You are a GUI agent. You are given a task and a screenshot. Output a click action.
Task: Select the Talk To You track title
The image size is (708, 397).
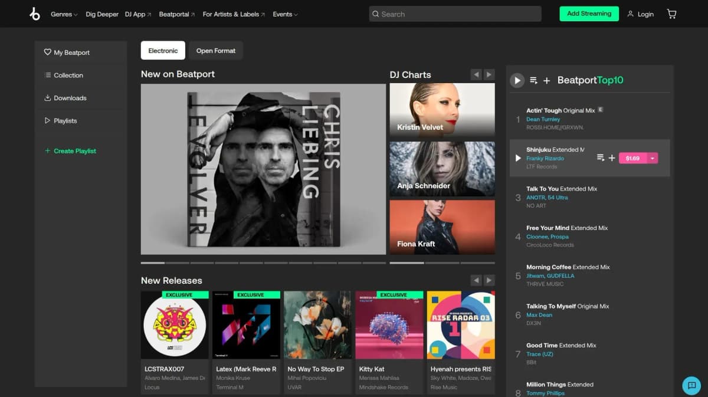click(562, 189)
